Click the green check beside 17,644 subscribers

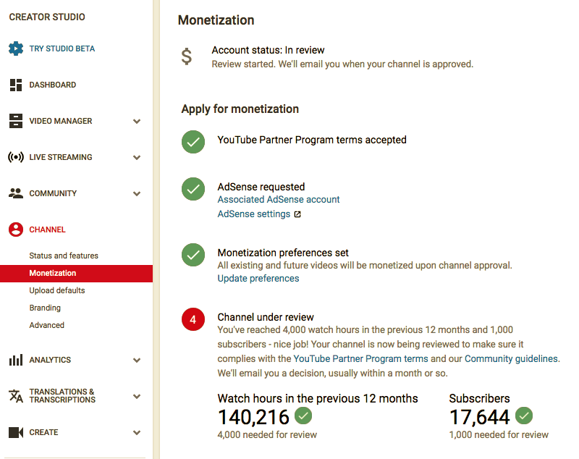pyautogui.click(x=524, y=416)
